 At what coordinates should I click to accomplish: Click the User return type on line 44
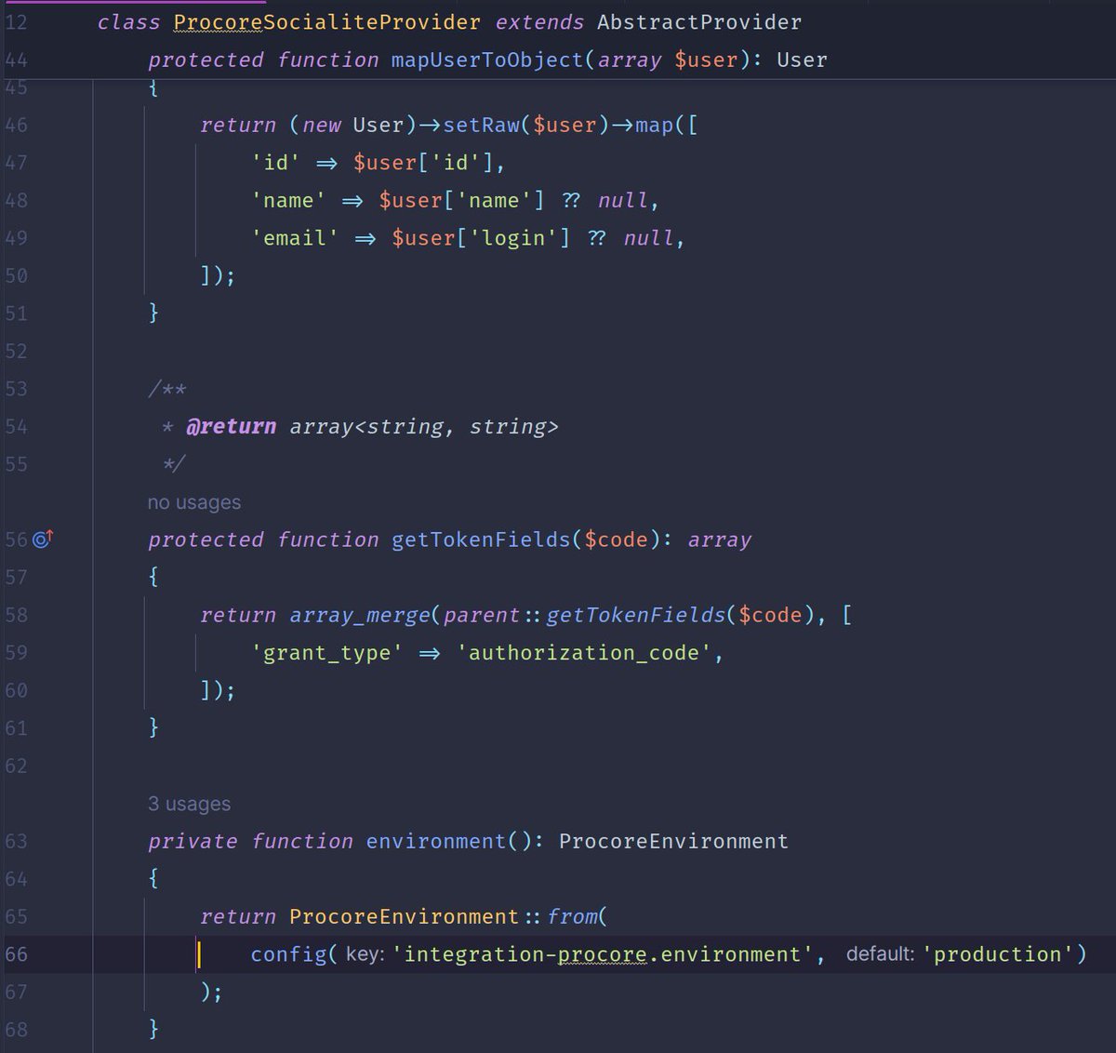click(802, 60)
